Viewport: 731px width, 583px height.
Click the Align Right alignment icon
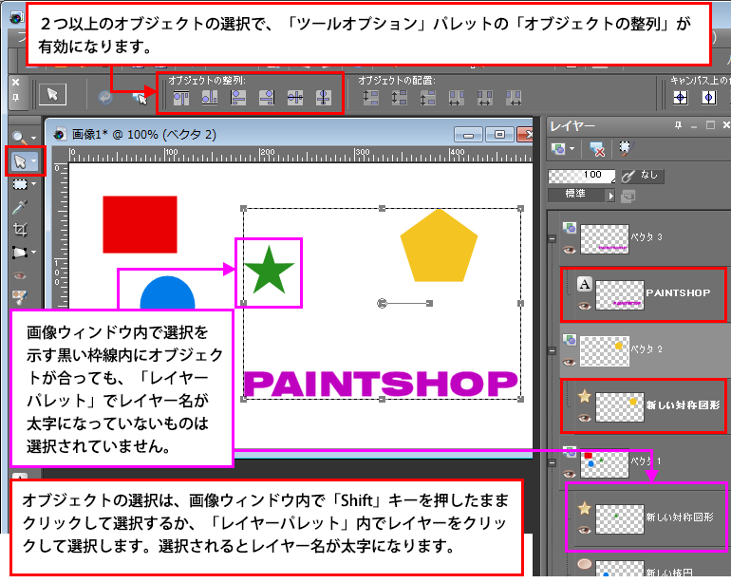[267, 98]
